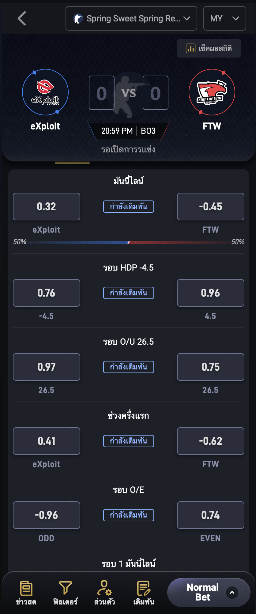Select eXploit moneyline odds 0.32

[x=47, y=207]
